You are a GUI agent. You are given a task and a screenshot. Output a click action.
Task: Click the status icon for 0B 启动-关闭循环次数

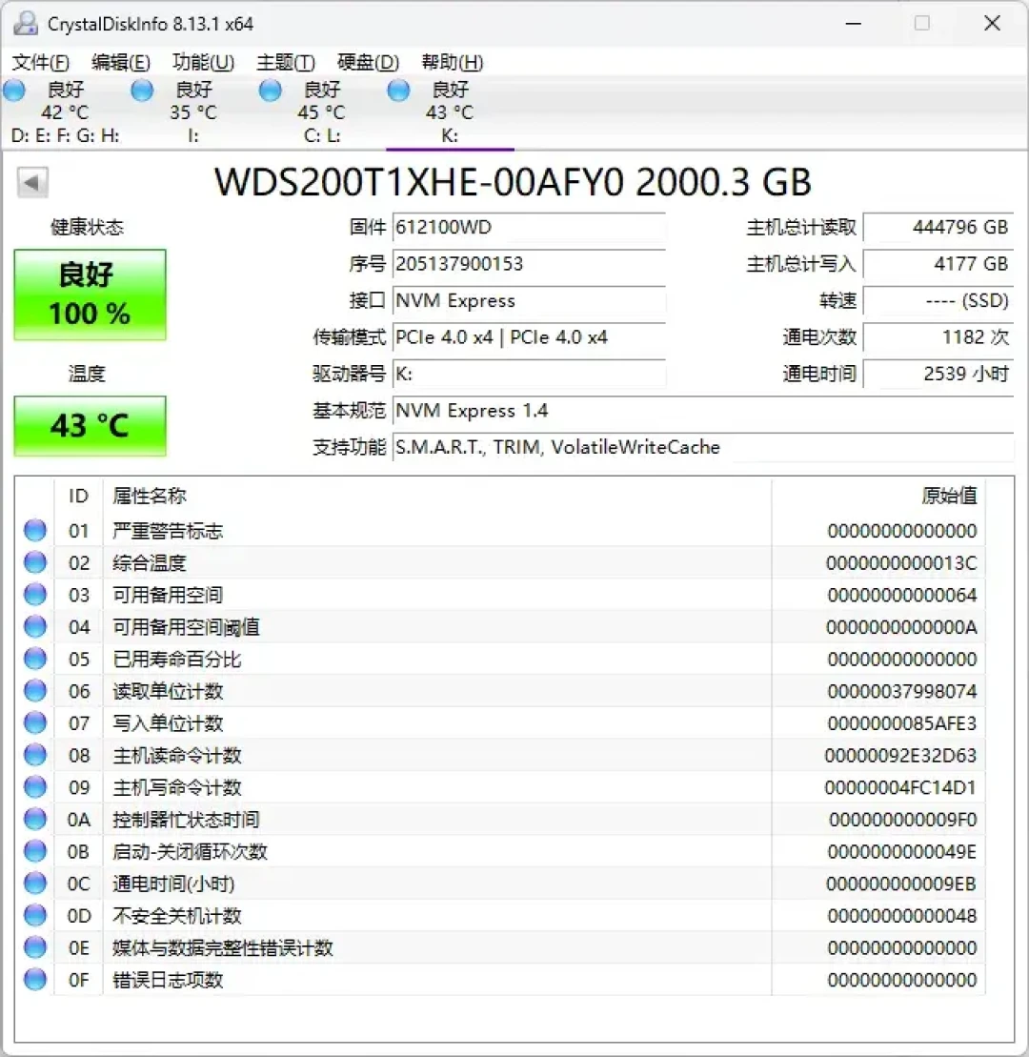pos(35,851)
